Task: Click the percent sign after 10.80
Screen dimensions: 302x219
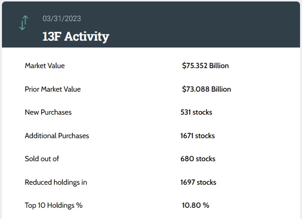Action: pos(206,205)
